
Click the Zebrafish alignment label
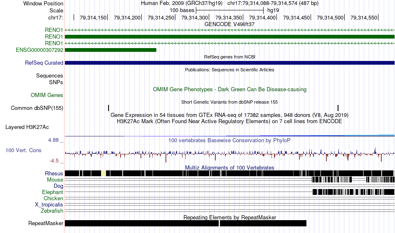[52, 211]
